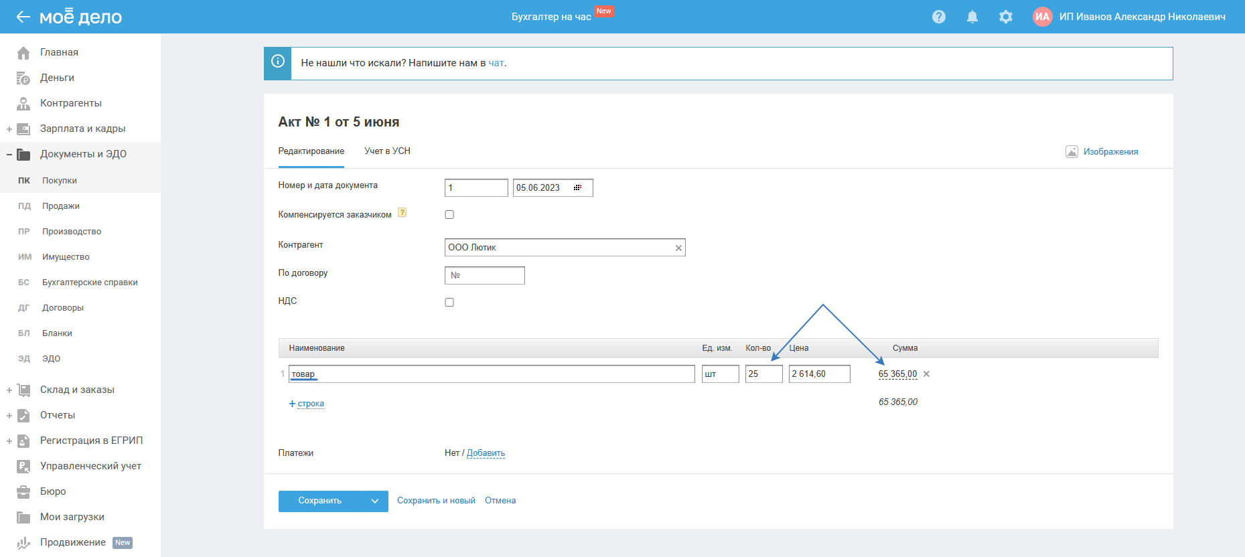The width and height of the screenshot is (1245, 557).
Task: Open the Производство submenu item
Action: [x=72, y=232]
